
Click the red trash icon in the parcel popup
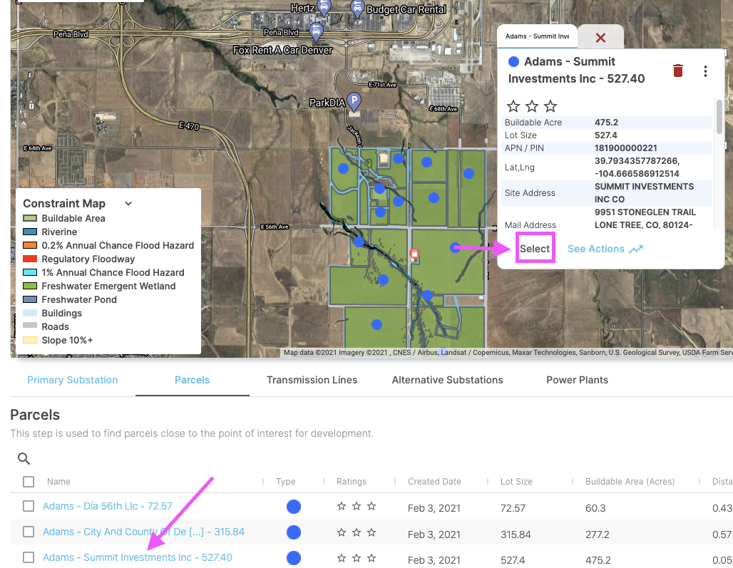pos(677,71)
